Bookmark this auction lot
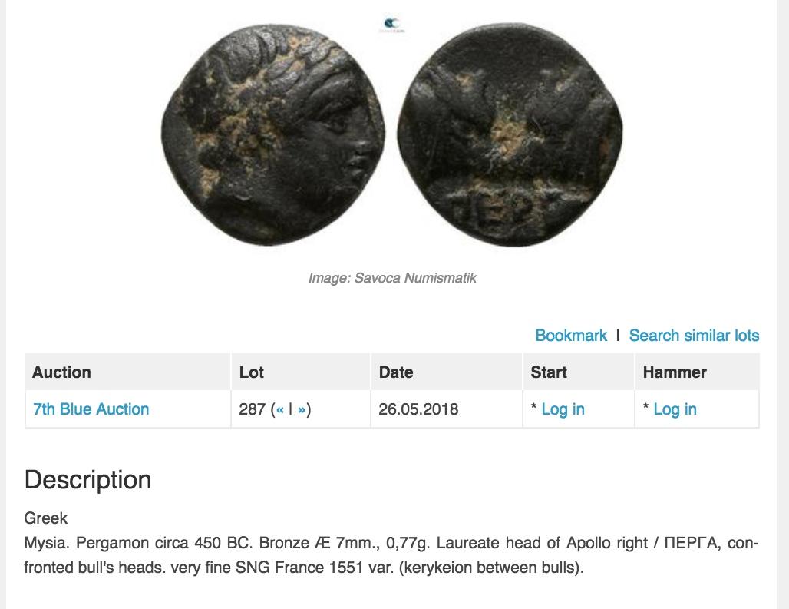This screenshot has height=609, width=789. pos(571,336)
